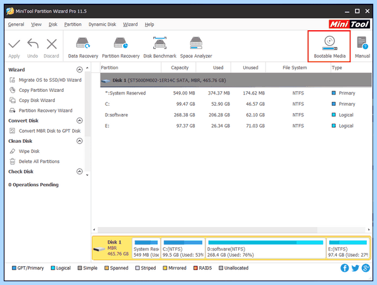Click the Disk 1 drive icon in the disk map
377x285 pixels.
pos(99,249)
